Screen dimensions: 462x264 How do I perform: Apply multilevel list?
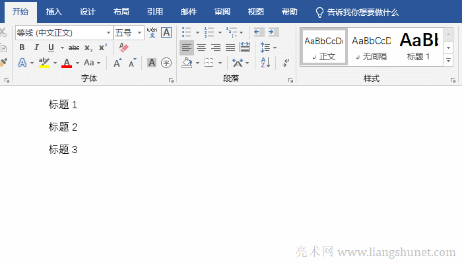(x=232, y=32)
